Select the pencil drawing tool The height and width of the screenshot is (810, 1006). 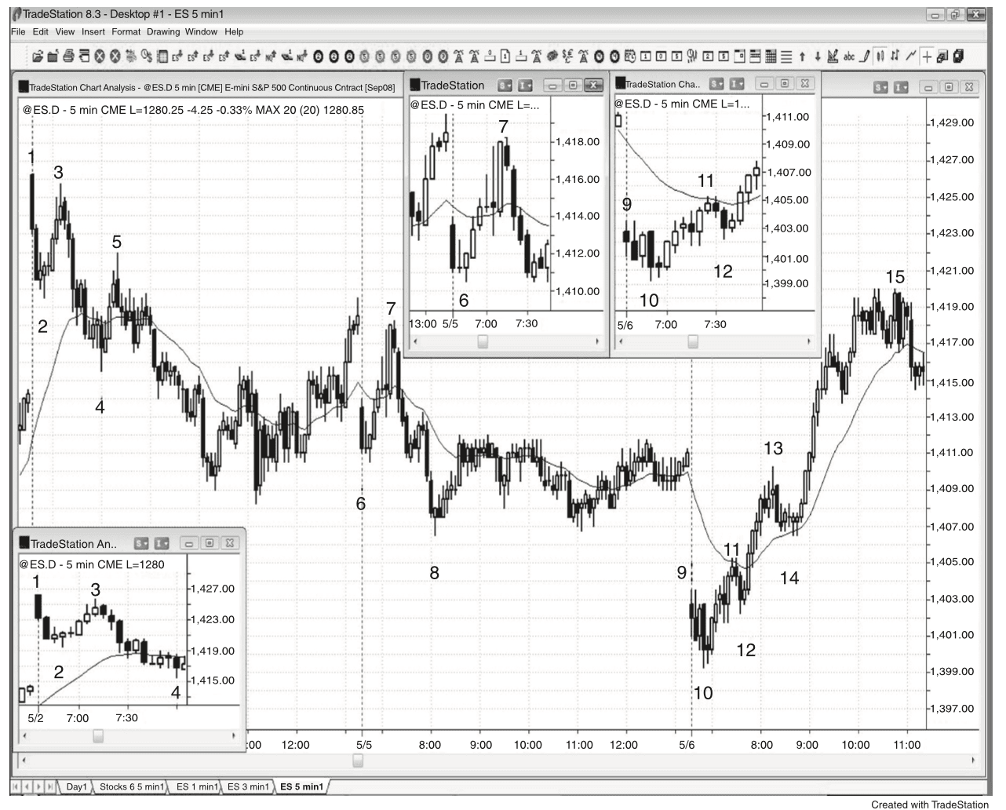click(x=865, y=57)
